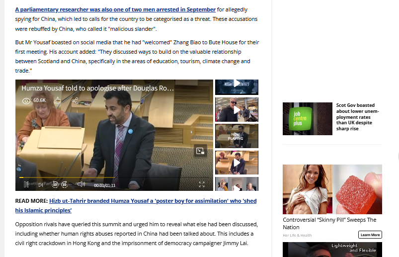This screenshot has height=257, width=399.
Task: Skip to next video in player
Action: [x=41, y=185]
